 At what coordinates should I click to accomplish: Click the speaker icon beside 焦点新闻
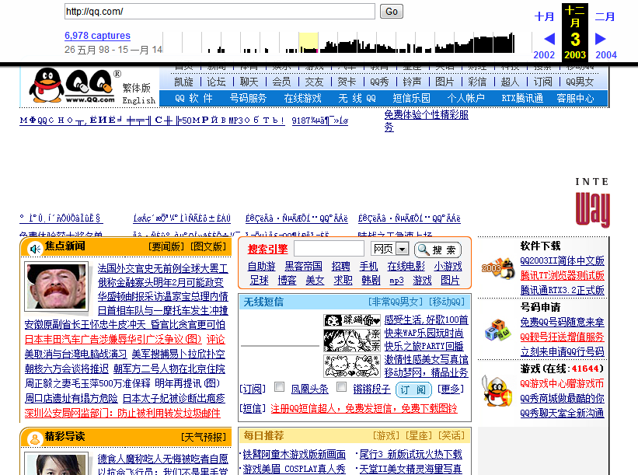(x=35, y=248)
